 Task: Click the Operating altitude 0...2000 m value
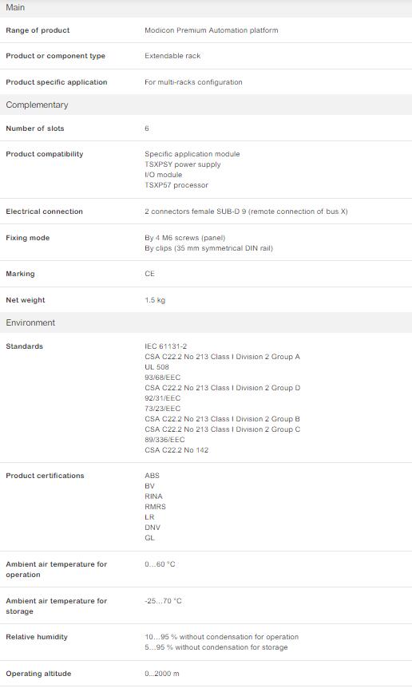click(162, 674)
